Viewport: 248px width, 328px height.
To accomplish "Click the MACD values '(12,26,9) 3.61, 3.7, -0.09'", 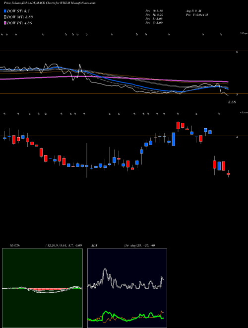I will tap(63, 246).
